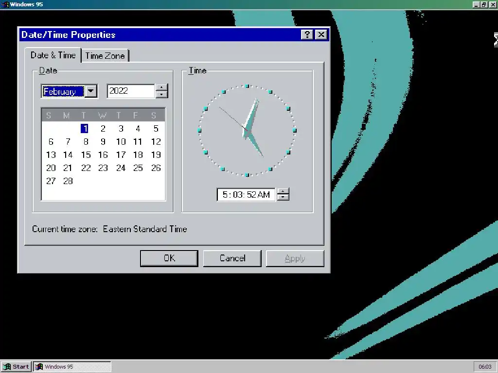Click the Cancel button
This screenshot has height=373, width=498.
(x=232, y=258)
